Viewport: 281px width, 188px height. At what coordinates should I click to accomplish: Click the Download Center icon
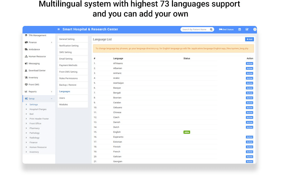pyautogui.click(x=26, y=71)
